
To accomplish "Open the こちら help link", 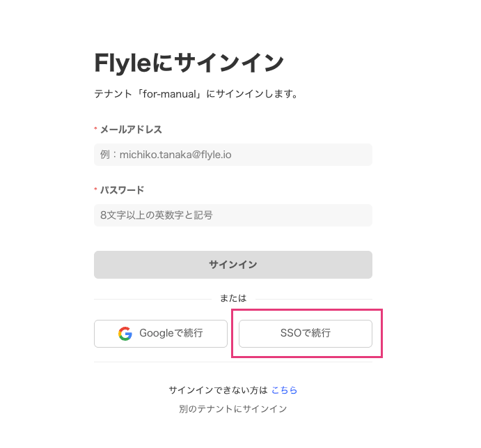I will [x=284, y=390].
